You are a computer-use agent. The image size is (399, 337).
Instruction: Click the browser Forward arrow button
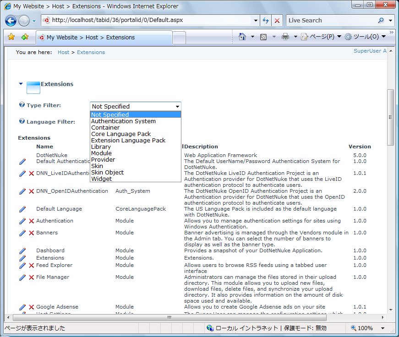click(x=24, y=21)
